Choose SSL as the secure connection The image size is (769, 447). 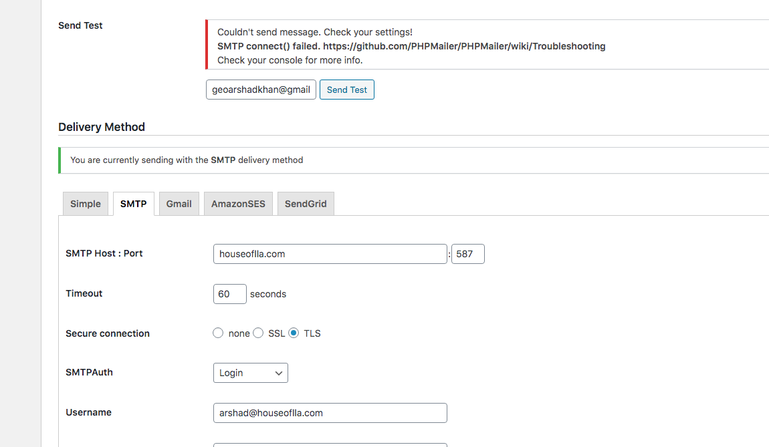click(258, 333)
